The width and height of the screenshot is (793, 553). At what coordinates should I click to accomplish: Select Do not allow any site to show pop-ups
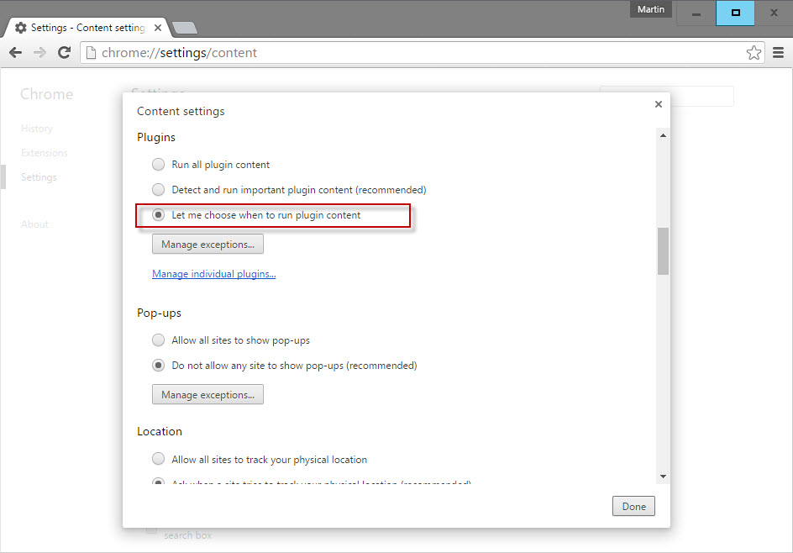[x=158, y=366]
